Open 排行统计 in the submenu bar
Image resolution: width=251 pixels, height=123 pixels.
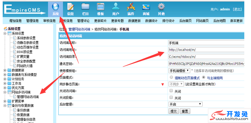(x=169, y=21)
